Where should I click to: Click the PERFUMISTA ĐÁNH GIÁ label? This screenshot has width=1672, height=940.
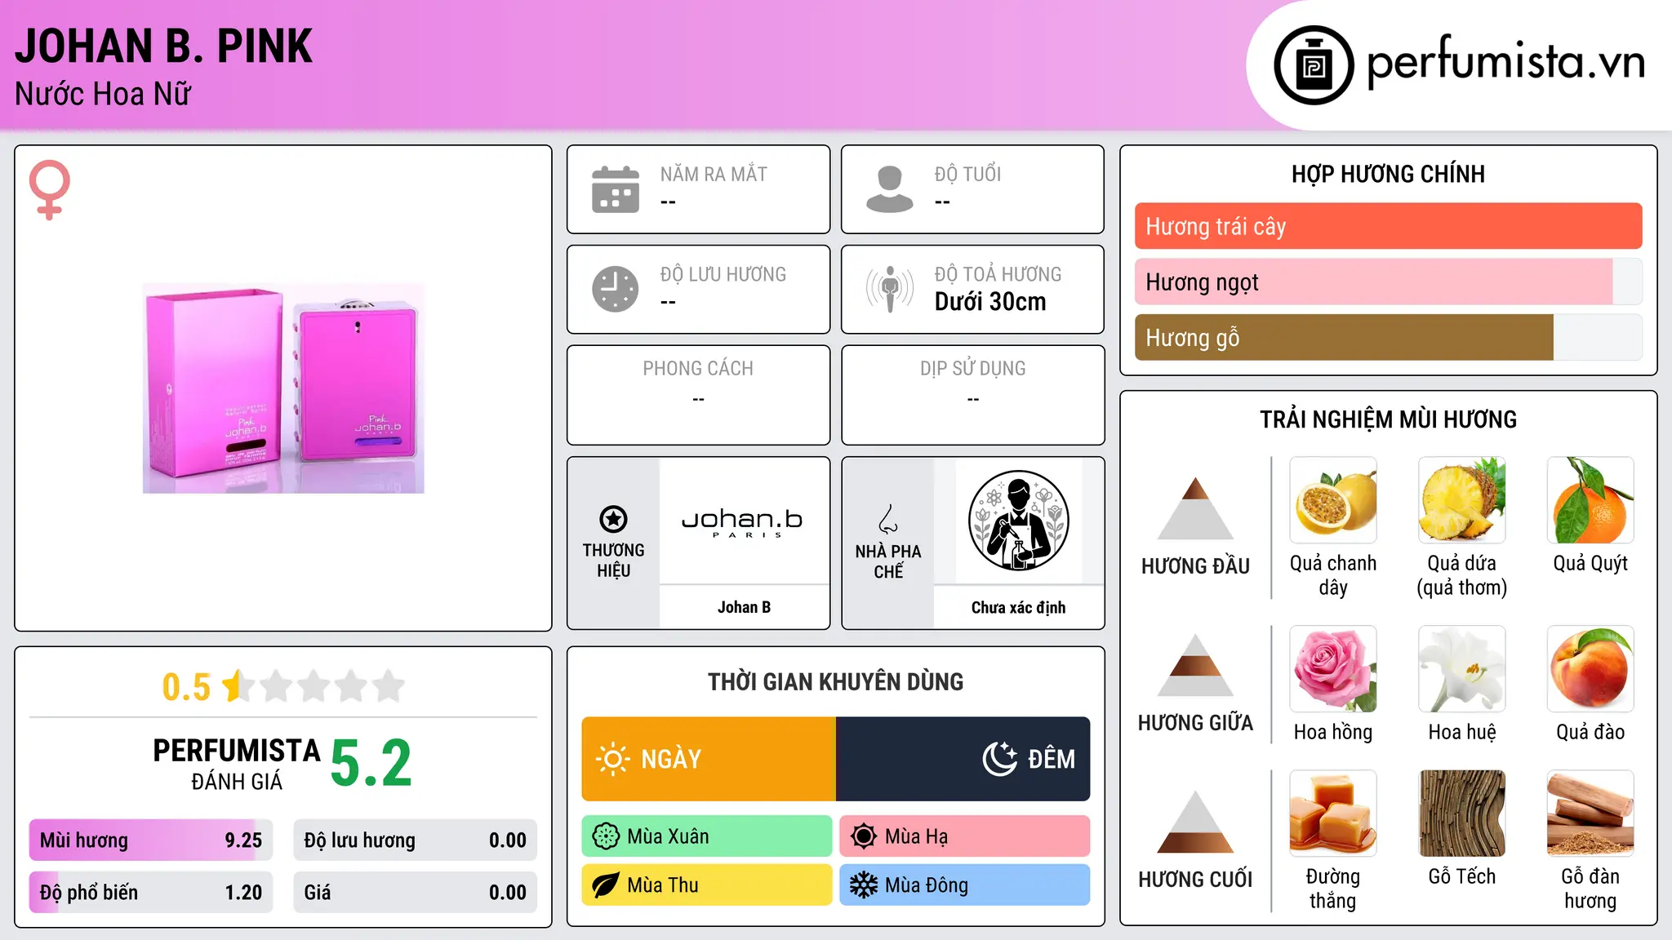(x=237, y=763)
